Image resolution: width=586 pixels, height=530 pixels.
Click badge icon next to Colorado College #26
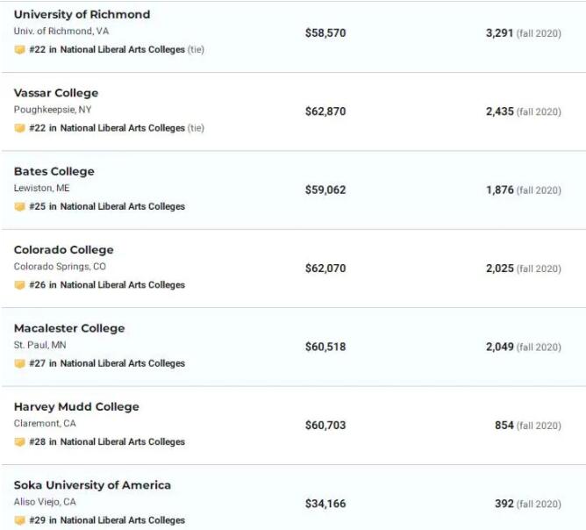[19, 285]
